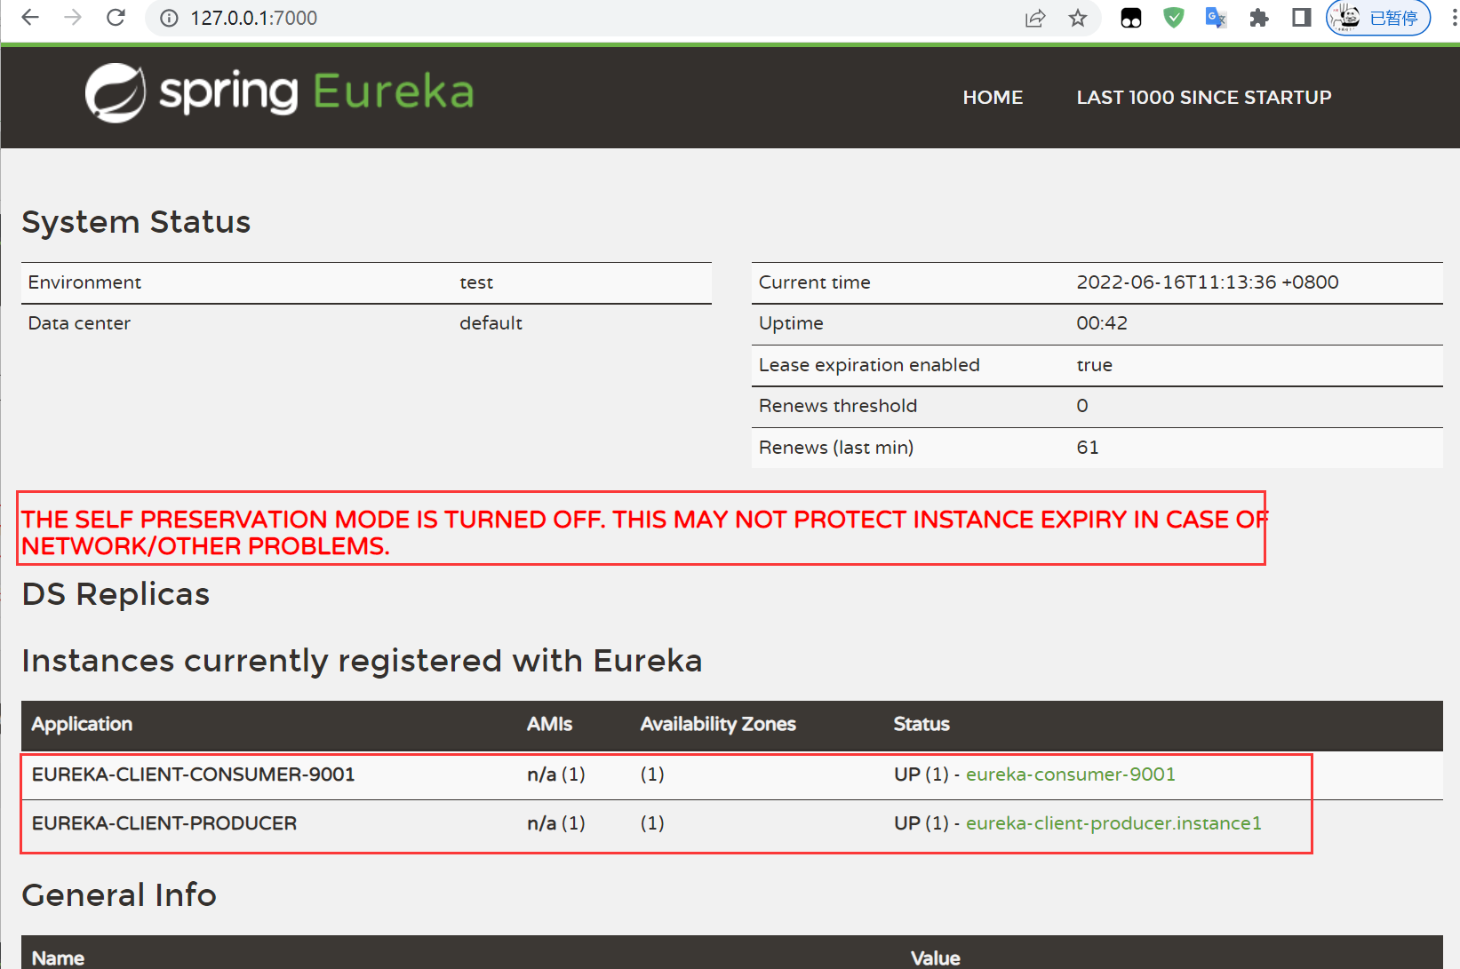This screenshot has width=1460, height=969.
Task: Share this page via the share icon
Action: (x=1035, y=18)
